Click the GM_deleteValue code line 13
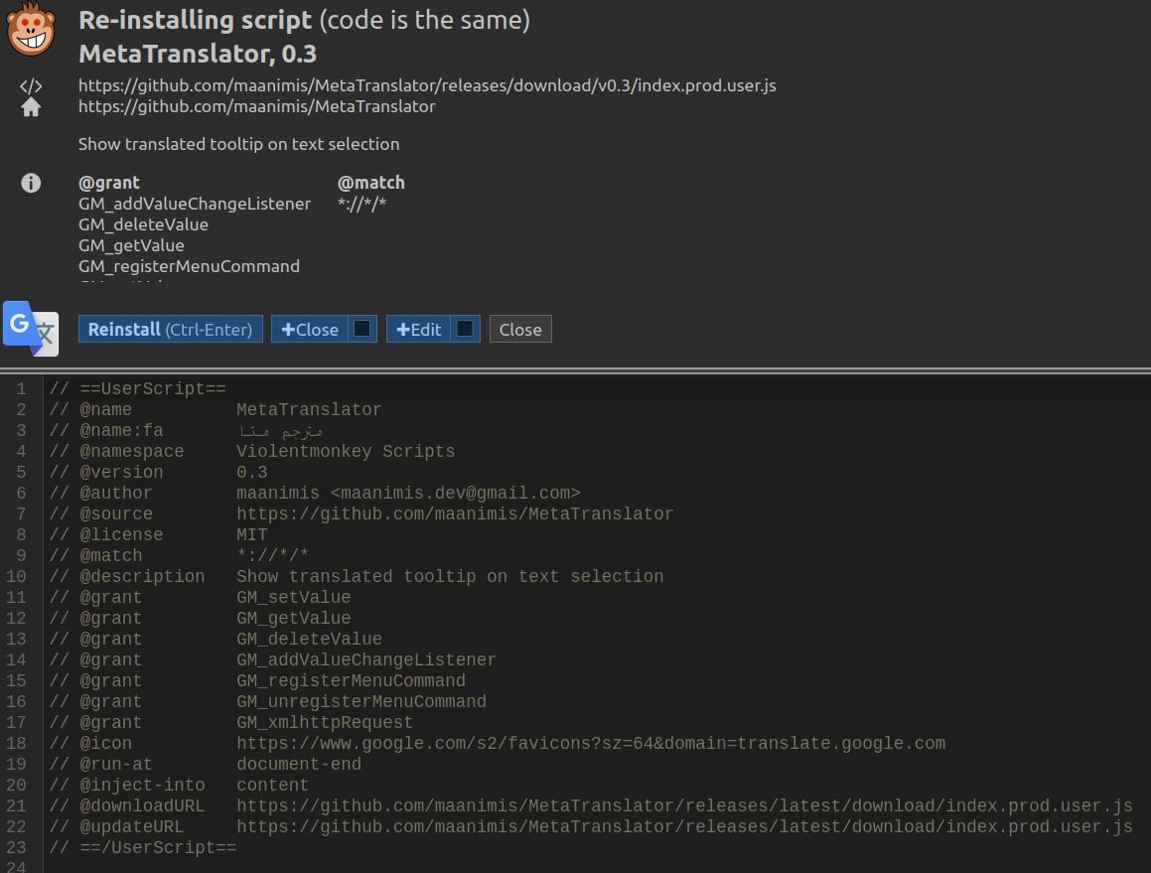This screenshot has height=873, width=1151. pos(216,639)
